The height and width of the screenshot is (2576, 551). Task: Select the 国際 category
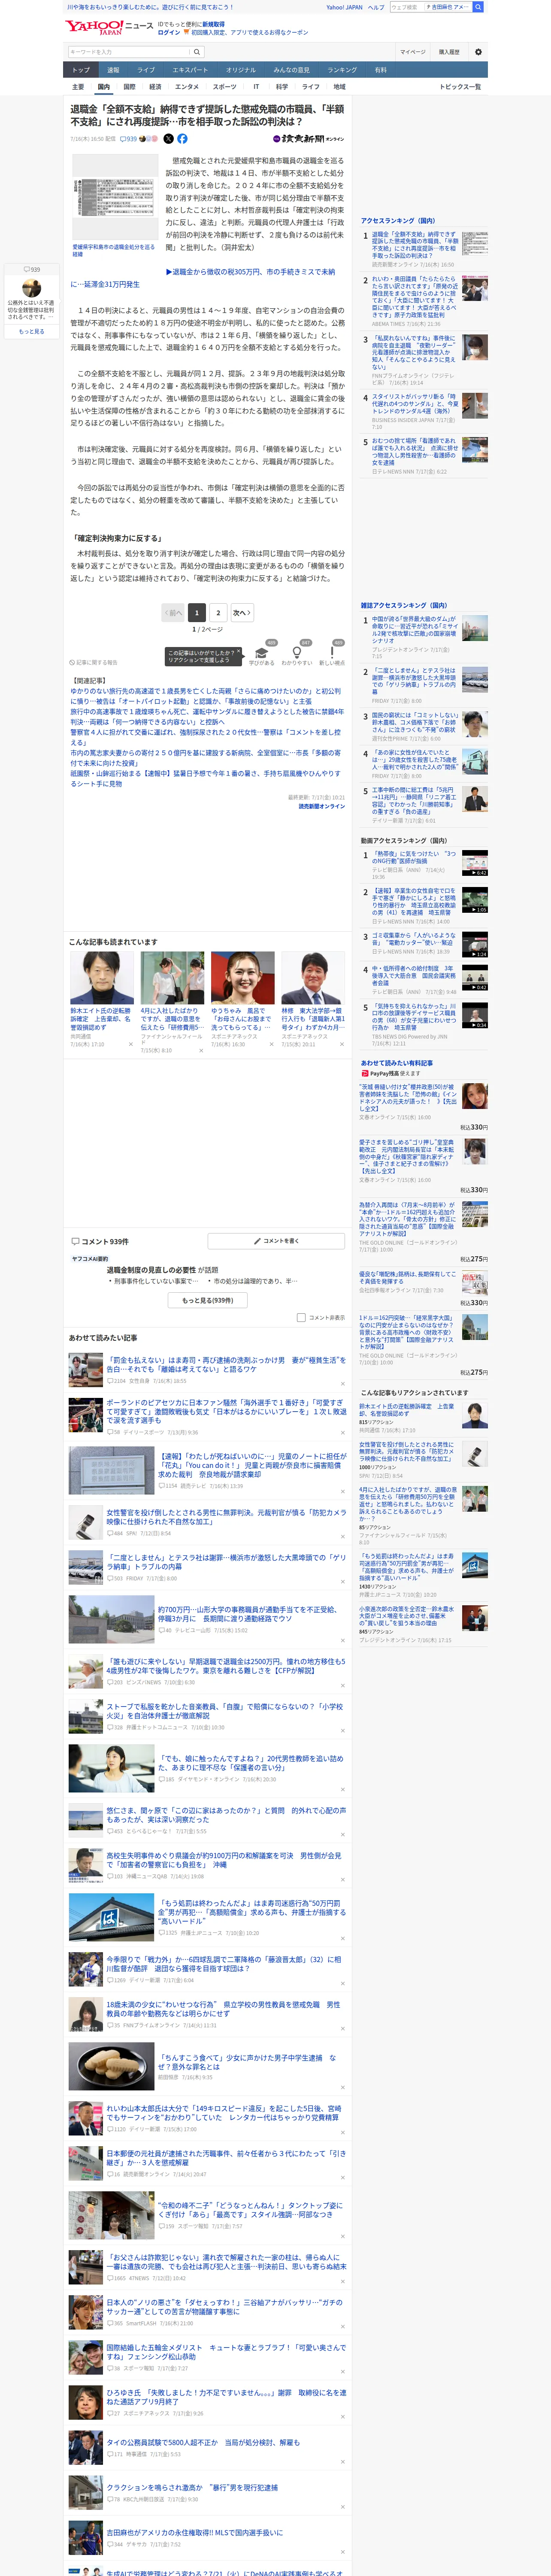tap(129, 87)
